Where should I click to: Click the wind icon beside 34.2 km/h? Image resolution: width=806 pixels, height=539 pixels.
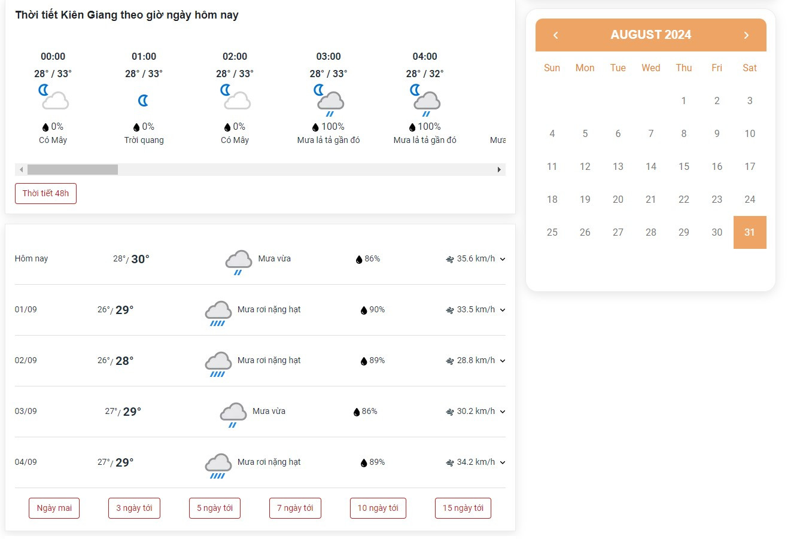[x=450, y=462]
